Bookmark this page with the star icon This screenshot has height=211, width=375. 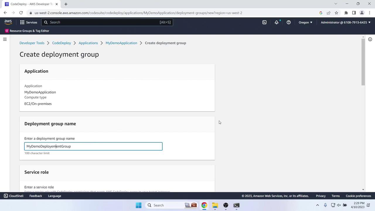coord(336,13)
